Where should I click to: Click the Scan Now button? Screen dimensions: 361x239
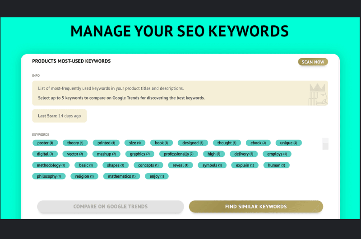pos(313,62)
